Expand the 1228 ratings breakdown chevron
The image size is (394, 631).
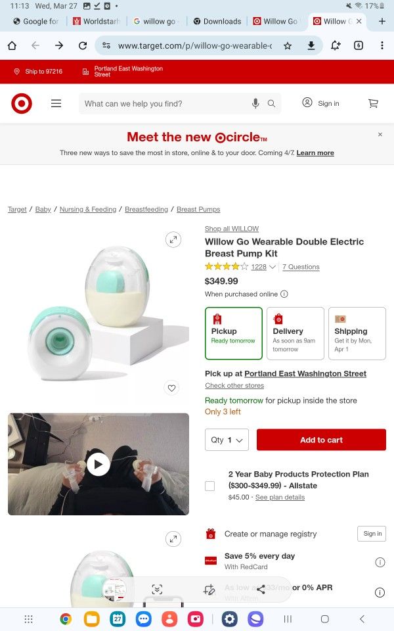point(273,267)
